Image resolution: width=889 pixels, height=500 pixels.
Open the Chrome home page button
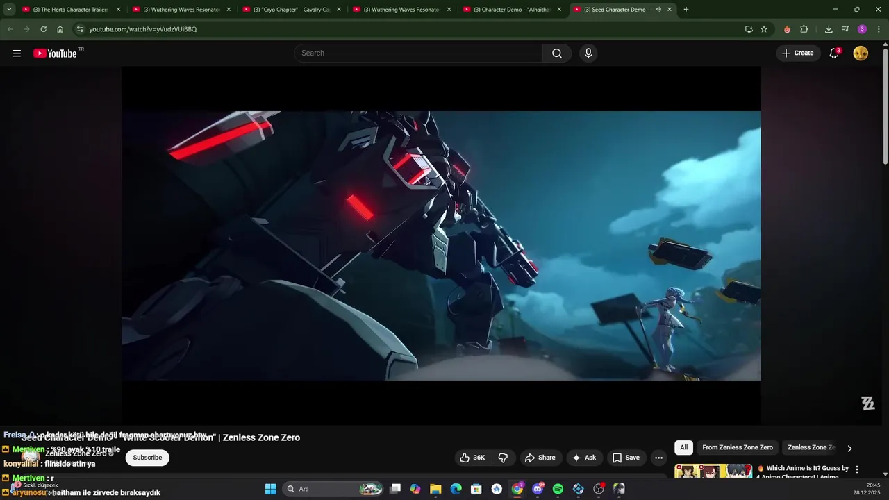(x=60, y=29)
